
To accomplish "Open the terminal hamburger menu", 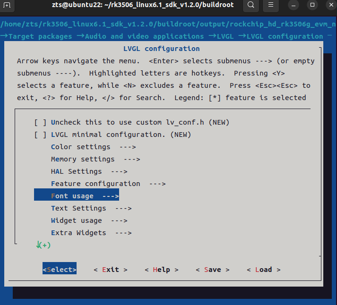I will pos(271,5).
